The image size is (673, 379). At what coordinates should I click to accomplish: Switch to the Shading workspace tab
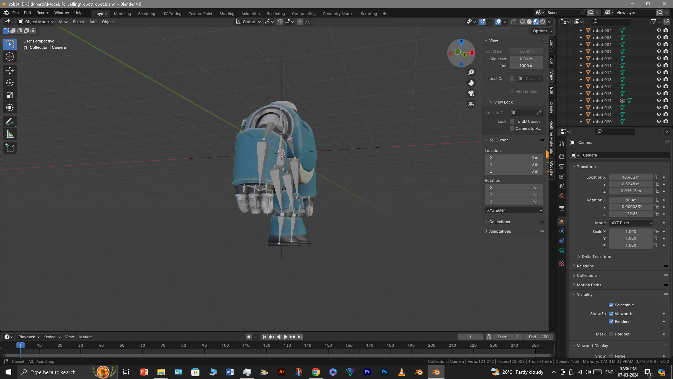pos(227,14)
